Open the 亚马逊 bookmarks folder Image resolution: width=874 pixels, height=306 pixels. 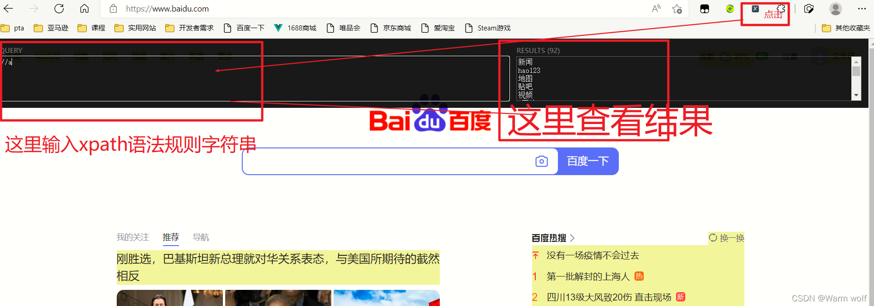tap(51, 28)
